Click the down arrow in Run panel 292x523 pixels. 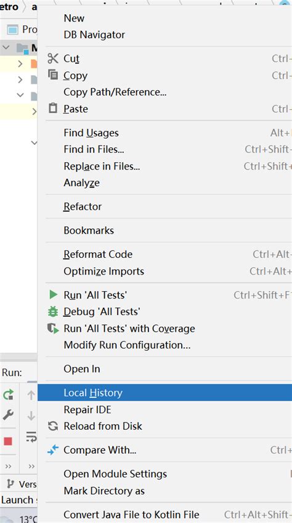[x=31, y=416]
